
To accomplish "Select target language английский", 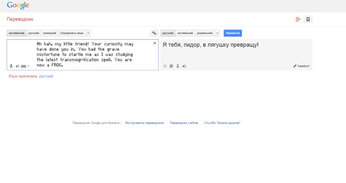I will pos(185,33).
